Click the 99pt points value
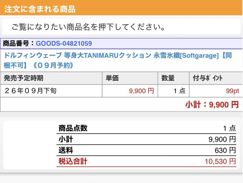Viewport: 243px width, 183px height. 232,91
